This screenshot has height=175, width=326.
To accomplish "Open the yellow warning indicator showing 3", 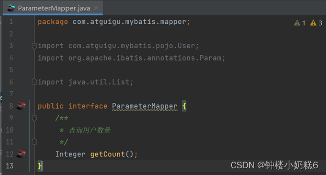I will click(316, 23).
